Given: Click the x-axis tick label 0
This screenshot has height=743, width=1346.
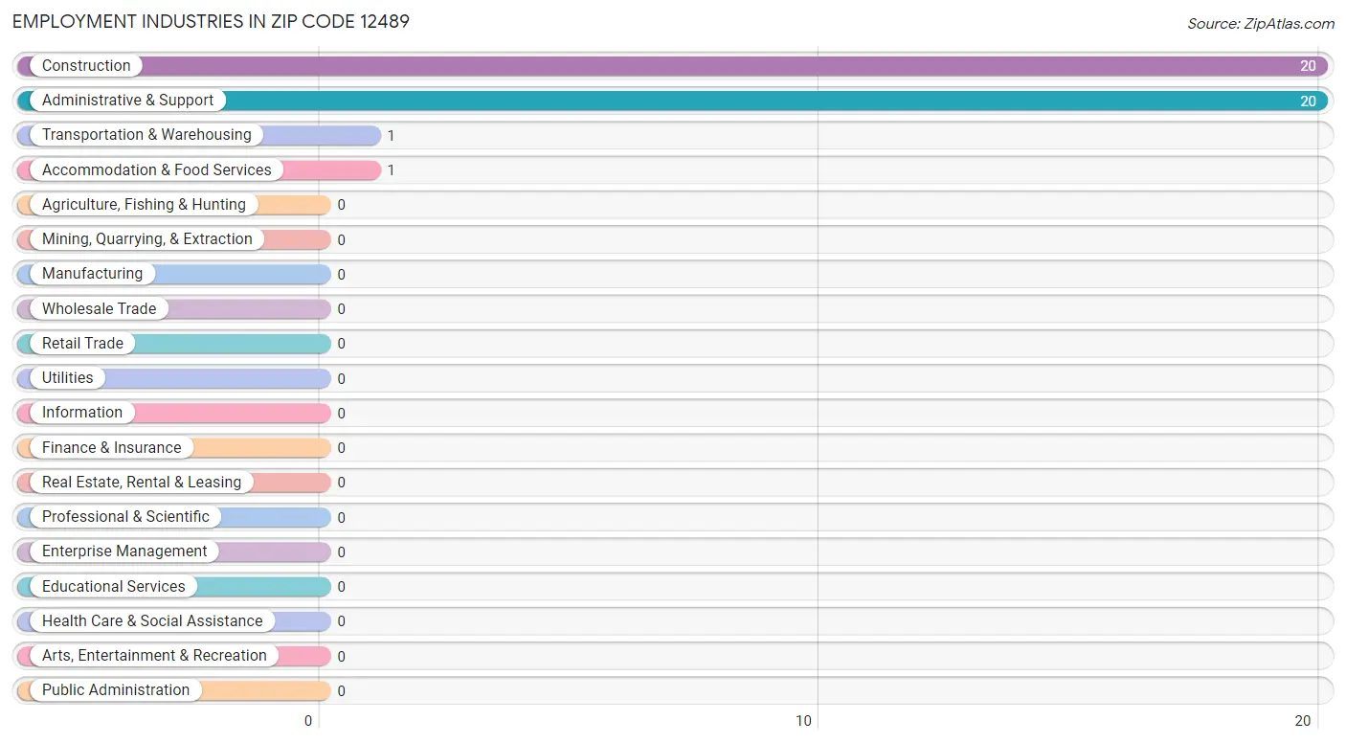Looking at the screenshot, I should 309,722.
